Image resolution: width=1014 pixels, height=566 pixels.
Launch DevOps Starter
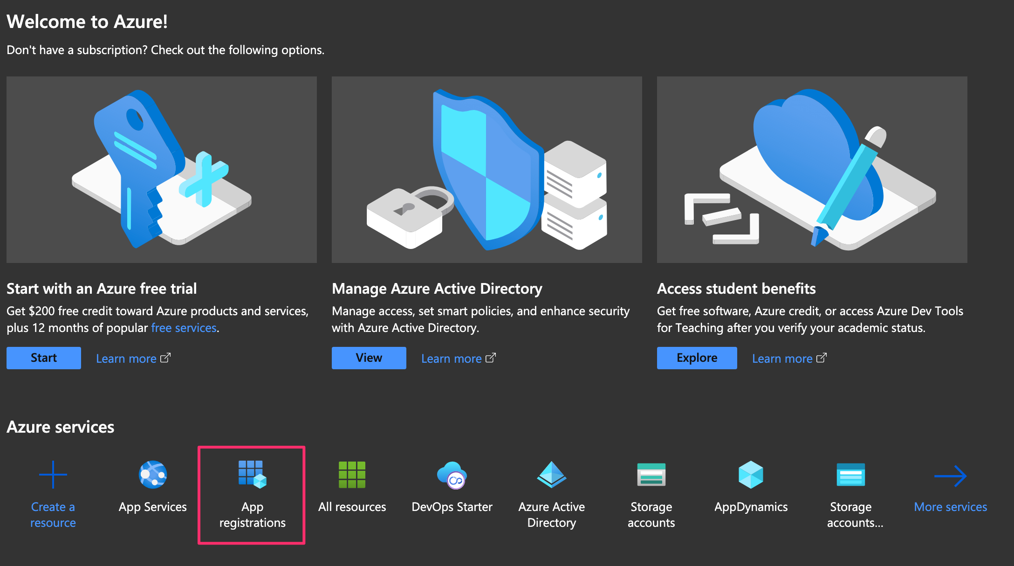[452, 475]
